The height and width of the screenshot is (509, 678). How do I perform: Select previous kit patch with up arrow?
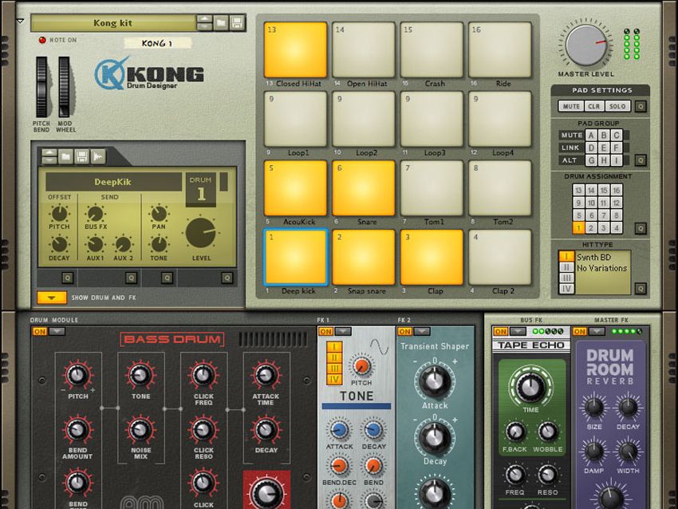(x=204, y=18)
